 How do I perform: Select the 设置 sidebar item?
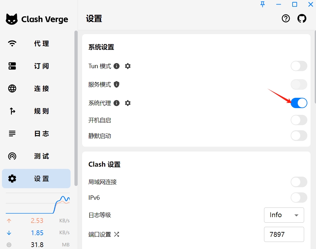point(36,179)
